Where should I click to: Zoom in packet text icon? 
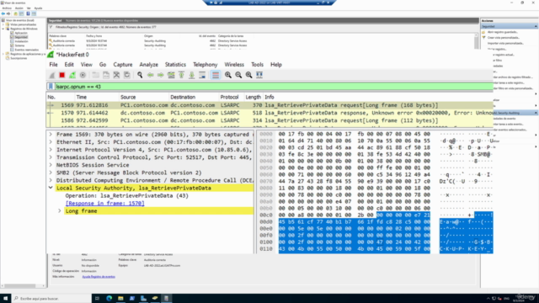228,75
